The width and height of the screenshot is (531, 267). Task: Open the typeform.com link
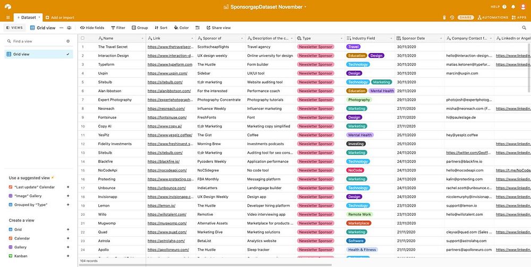[x=170, y=64]
